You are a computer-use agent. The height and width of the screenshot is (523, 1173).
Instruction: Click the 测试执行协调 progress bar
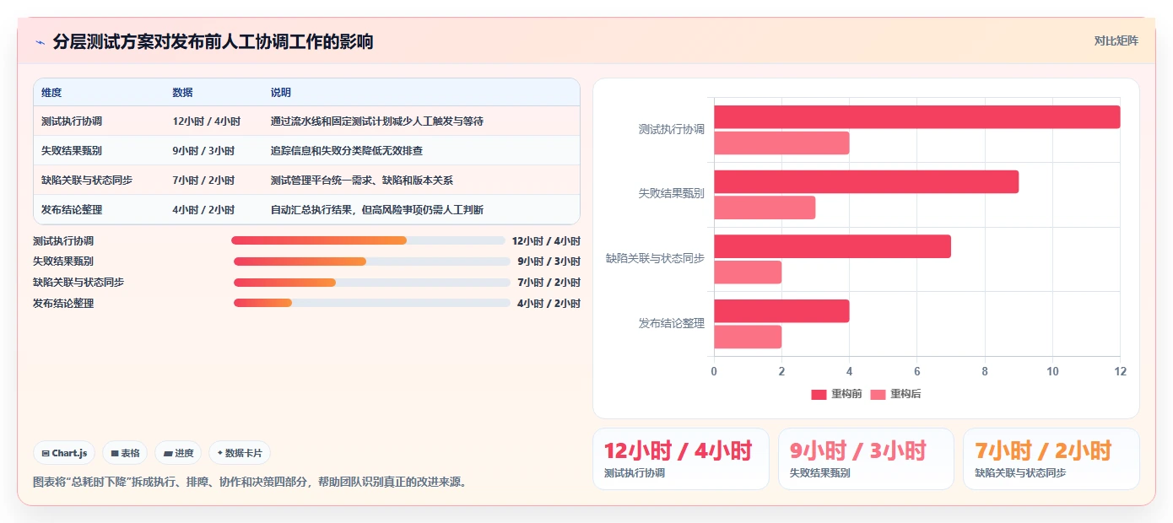pos(368,240)
